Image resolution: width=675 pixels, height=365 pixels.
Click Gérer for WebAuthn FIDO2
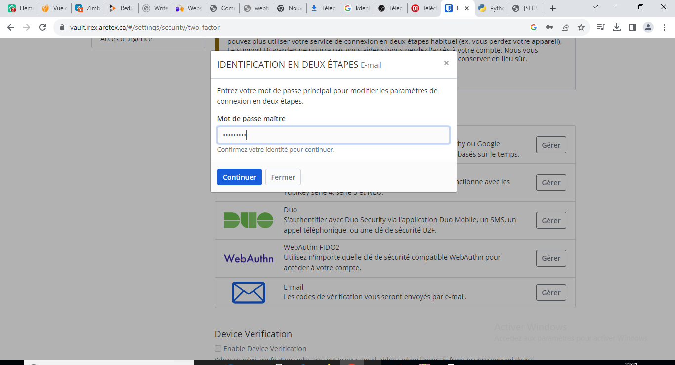pos(551,258)
